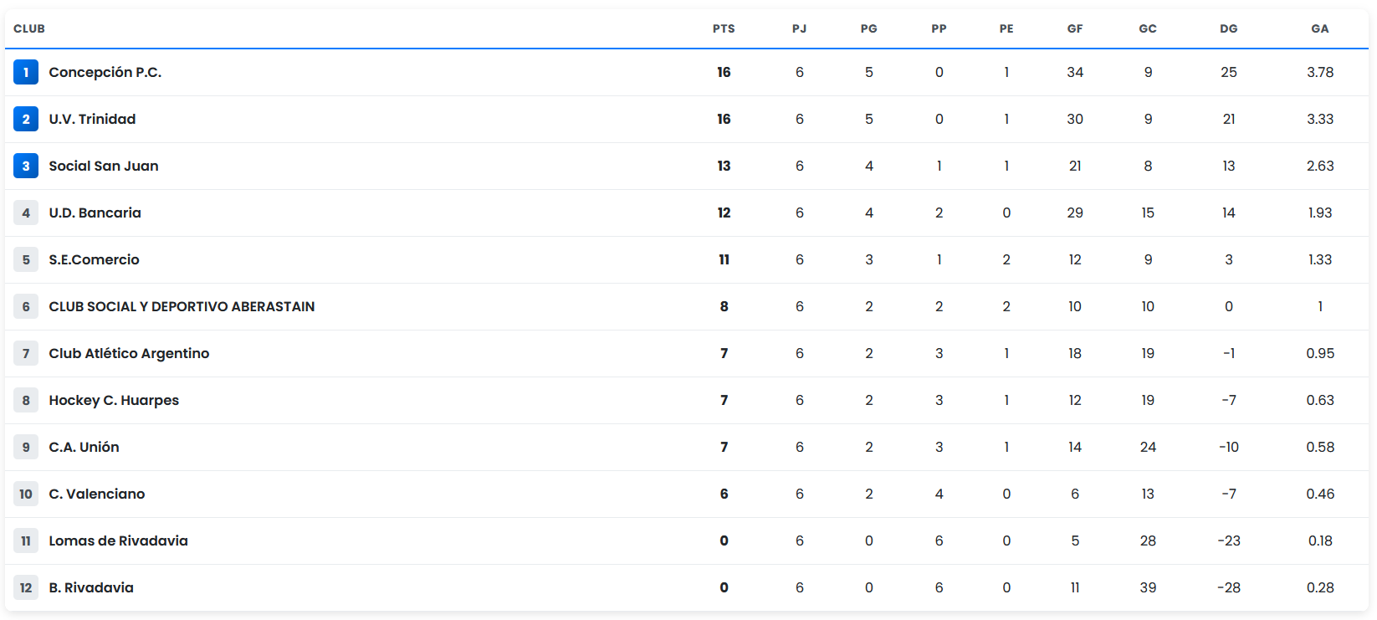Click the CLUB column header
1377x620 pixels.
pyautogui.click(x=29, y=28)
